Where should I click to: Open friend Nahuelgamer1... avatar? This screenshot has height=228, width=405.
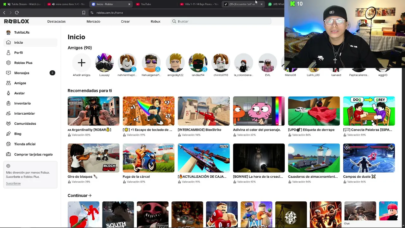point(151,63)
